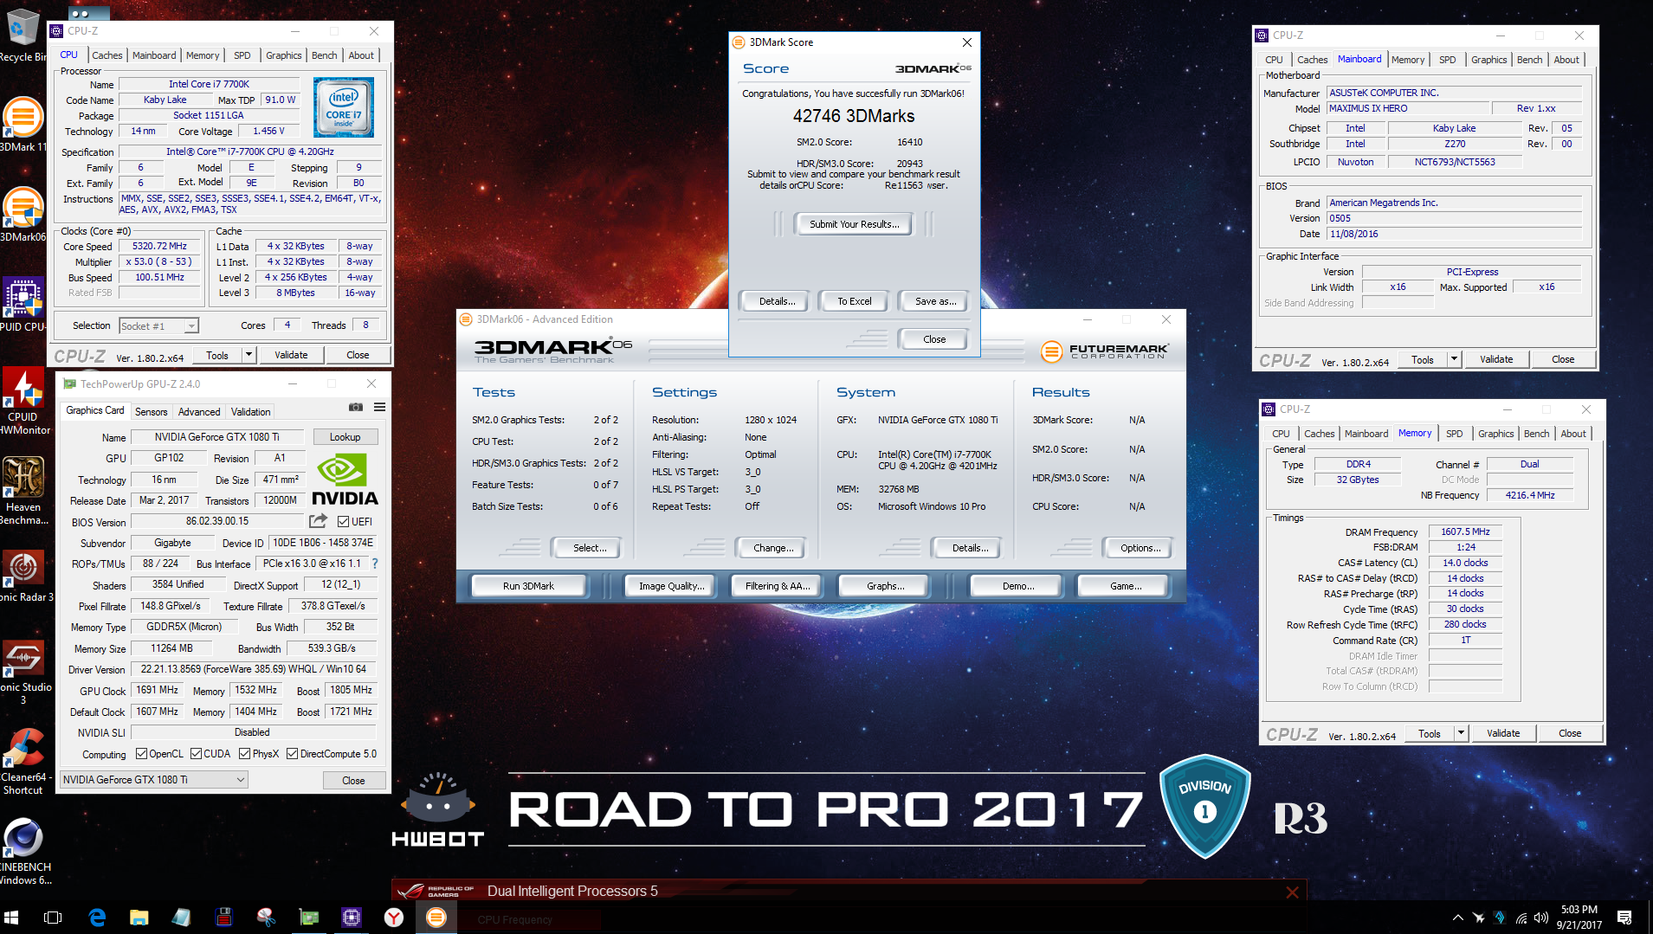Expand the Tools arrow in CPU-Z Mainboard window
The width and height of the screenshot is (1653, 934).
pyautogui.click(x=1454, y=359)
